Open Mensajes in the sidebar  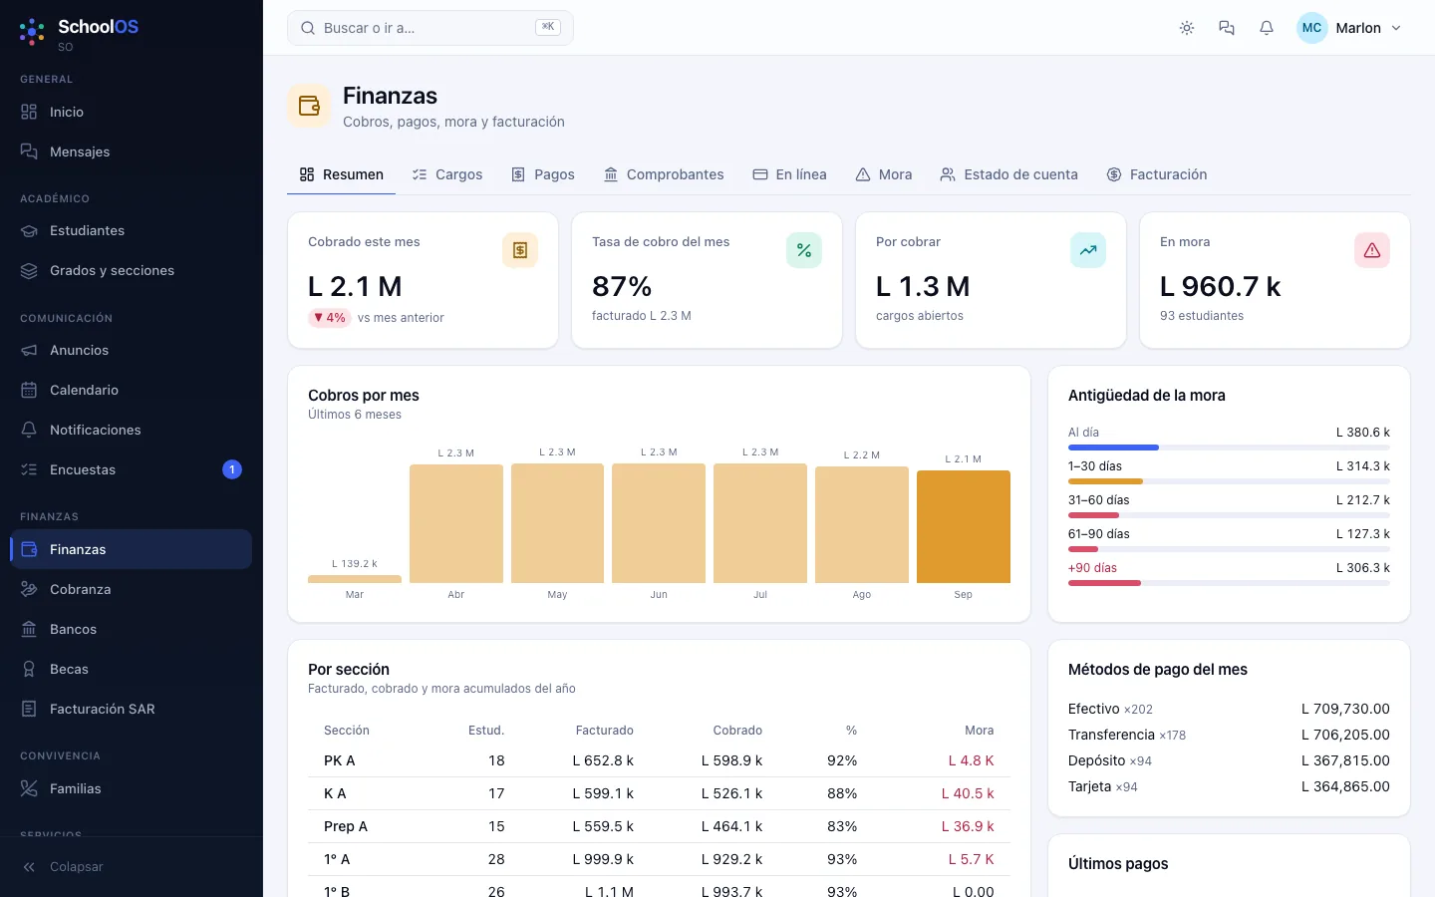point(132,151)
